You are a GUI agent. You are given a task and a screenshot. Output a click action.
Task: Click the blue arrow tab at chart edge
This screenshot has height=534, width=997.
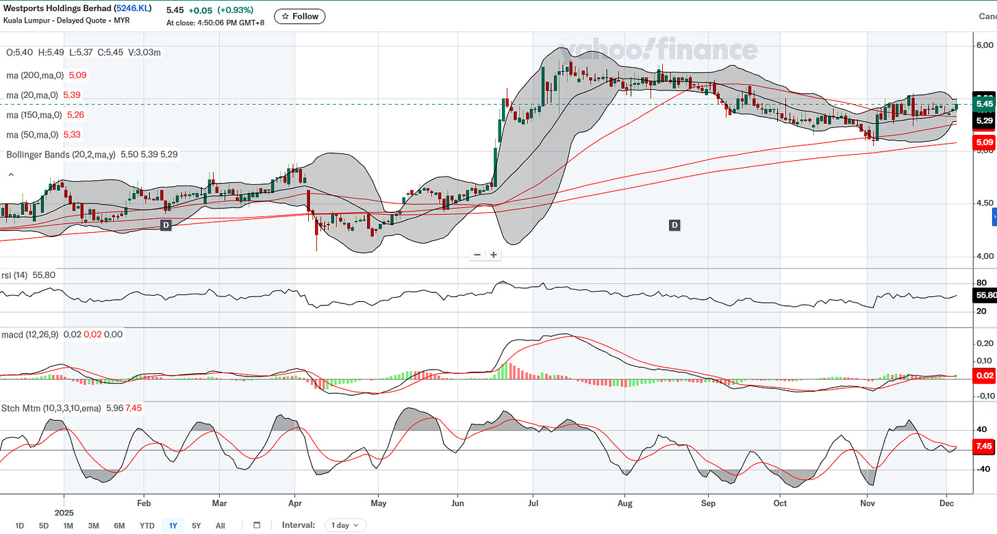994,218
